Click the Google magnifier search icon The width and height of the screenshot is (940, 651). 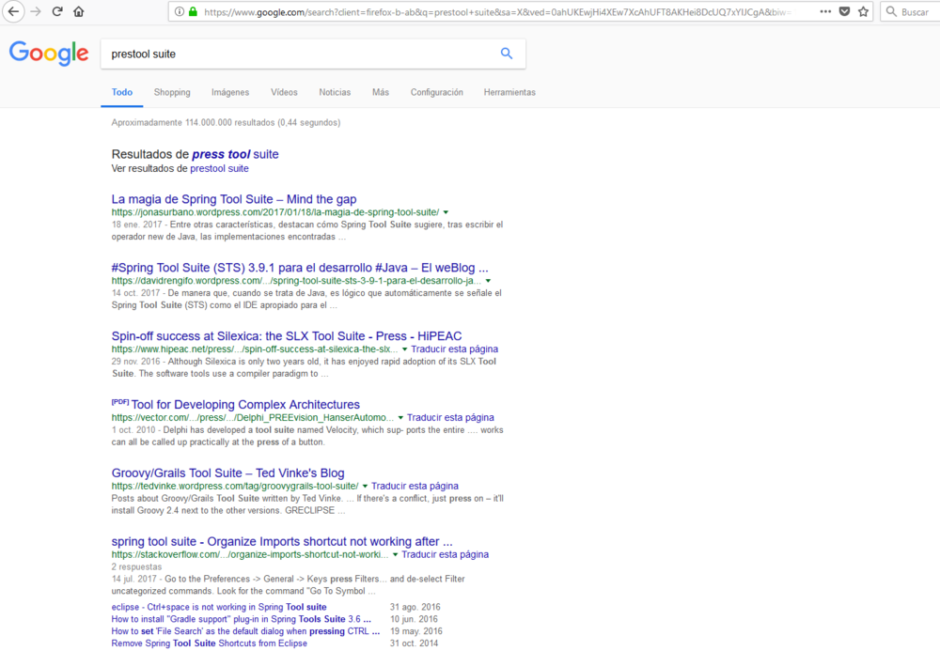506,54
